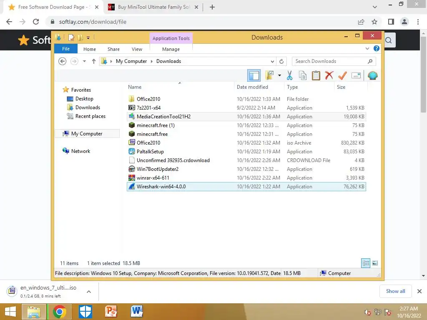Viewport: 427px width, 320px height.
Task: Open customize Quick Access Toolbar dropdown
Action: tap(88, 38)
